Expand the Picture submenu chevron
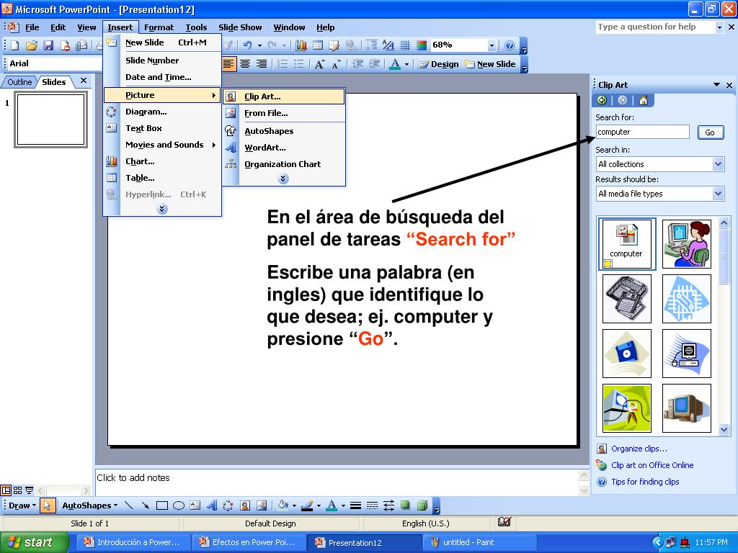The width and height of the screenshot is (738, 553). coord(283,179)
